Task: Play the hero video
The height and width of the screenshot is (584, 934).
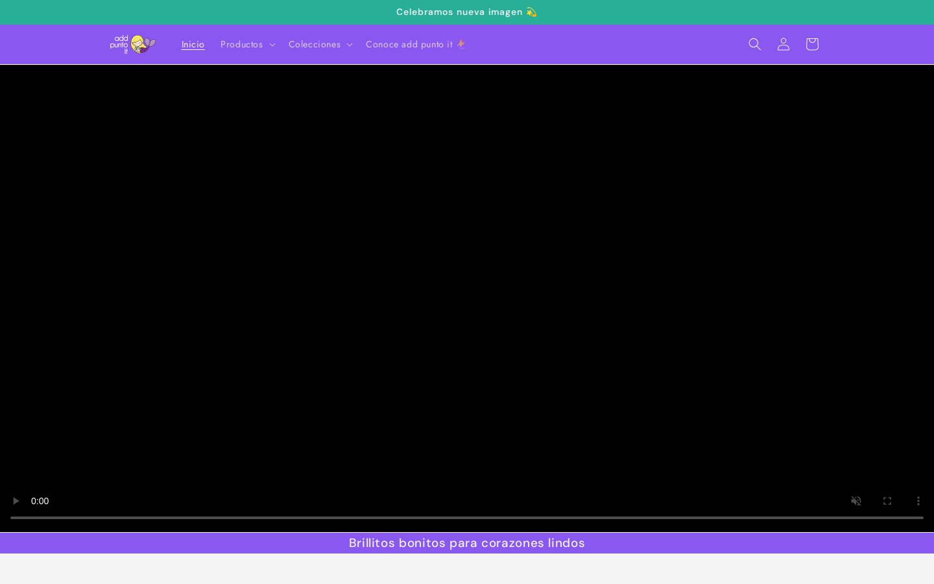Action: (16, 501)
